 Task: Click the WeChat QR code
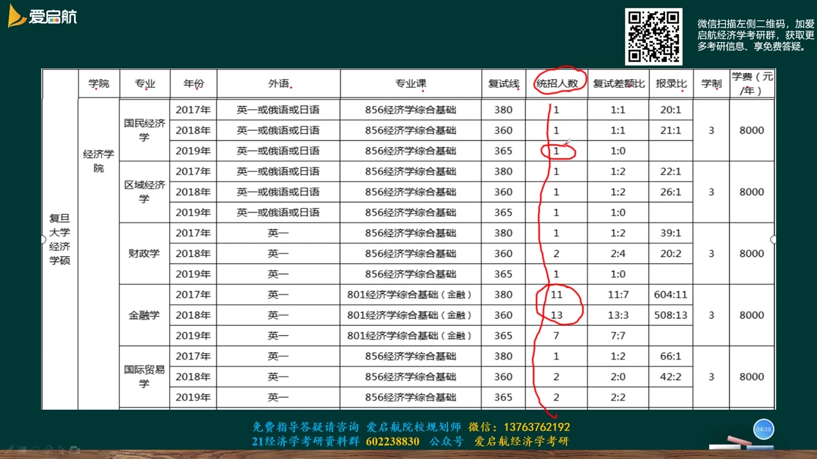tap(652, 34)
